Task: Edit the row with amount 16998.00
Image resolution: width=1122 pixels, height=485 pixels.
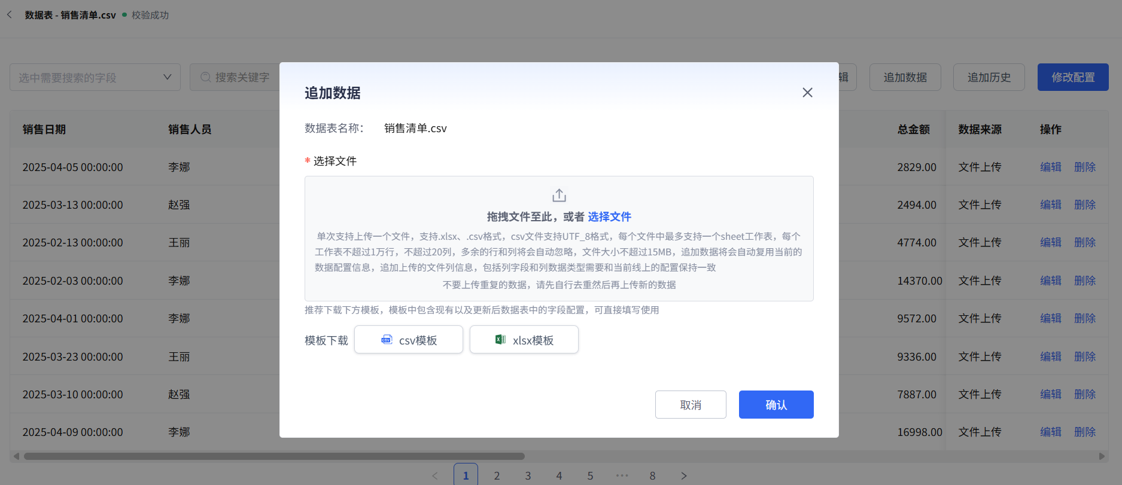Action: [1051, 432]
